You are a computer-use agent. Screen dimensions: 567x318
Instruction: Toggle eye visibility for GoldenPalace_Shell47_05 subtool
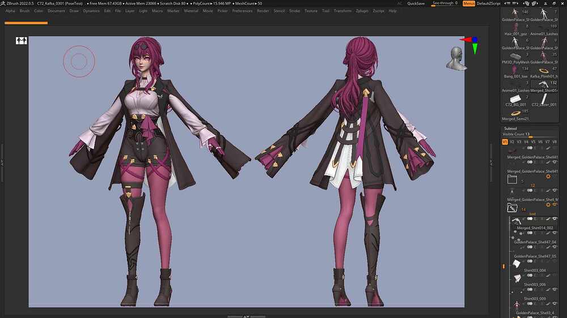(555, 247)
